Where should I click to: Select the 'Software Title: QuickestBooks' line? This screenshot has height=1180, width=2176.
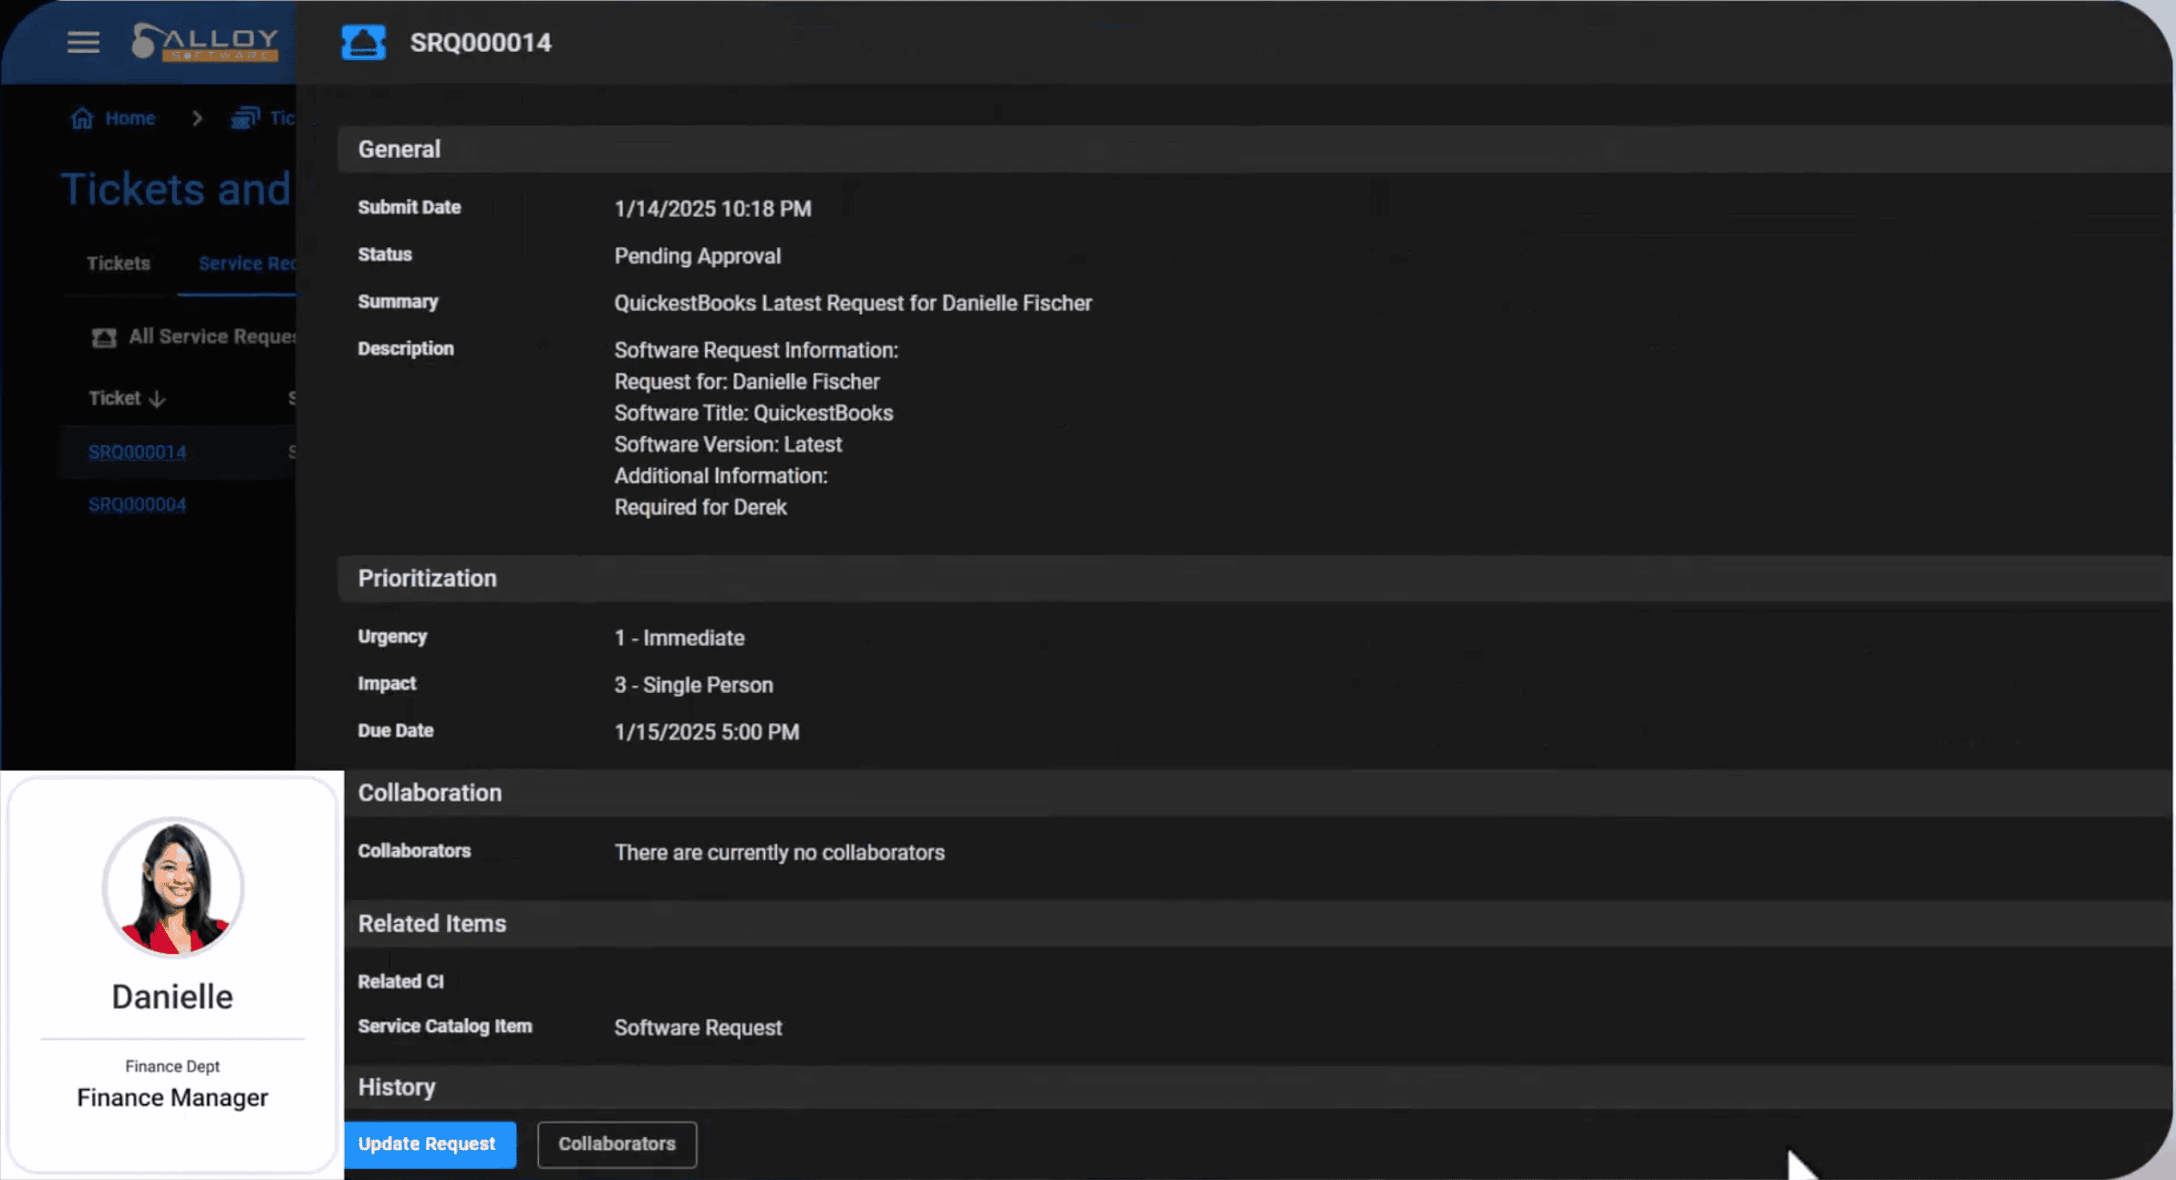753,414
